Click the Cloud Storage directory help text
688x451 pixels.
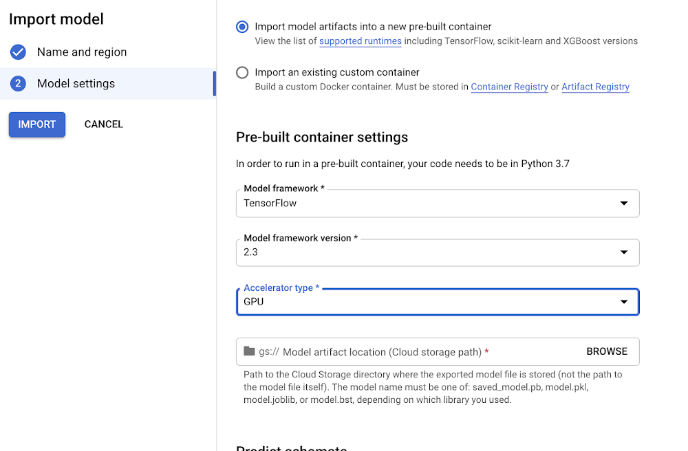click(x=433, y=387)
